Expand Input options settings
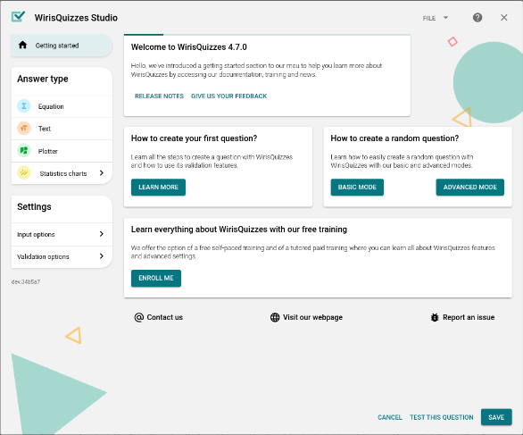Image resolution: width=523 pixels, height=435 pixels. pos(62,234)
